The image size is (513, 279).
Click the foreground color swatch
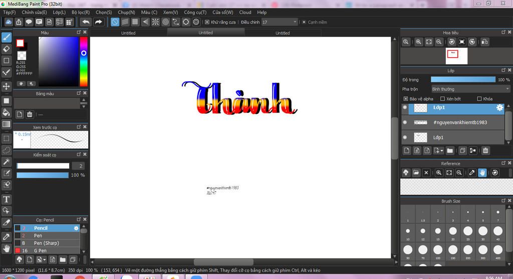point(20,43)
